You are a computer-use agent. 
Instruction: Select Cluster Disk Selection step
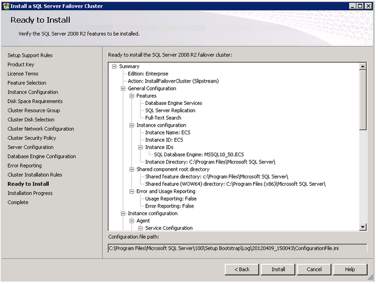(31, 119)
